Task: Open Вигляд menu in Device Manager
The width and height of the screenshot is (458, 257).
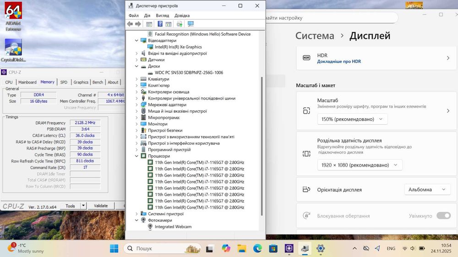Action: coord(163,16)
